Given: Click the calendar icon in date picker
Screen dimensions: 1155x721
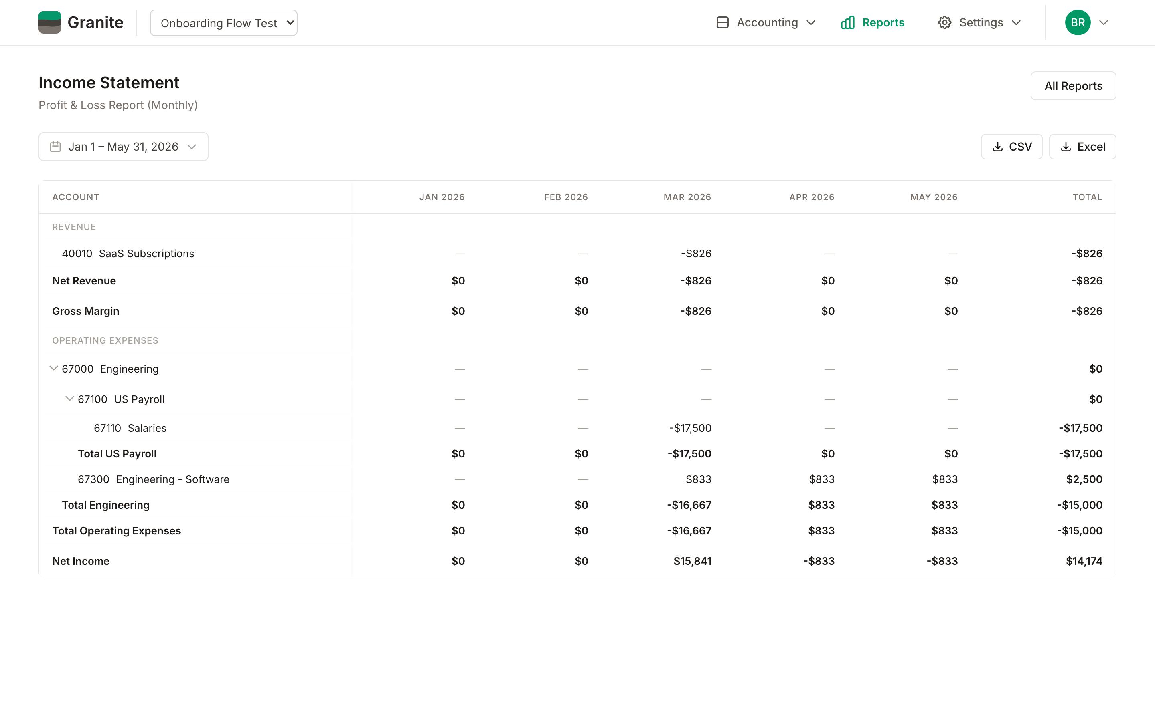Looking at the screenshot, I should click(55, 147).
